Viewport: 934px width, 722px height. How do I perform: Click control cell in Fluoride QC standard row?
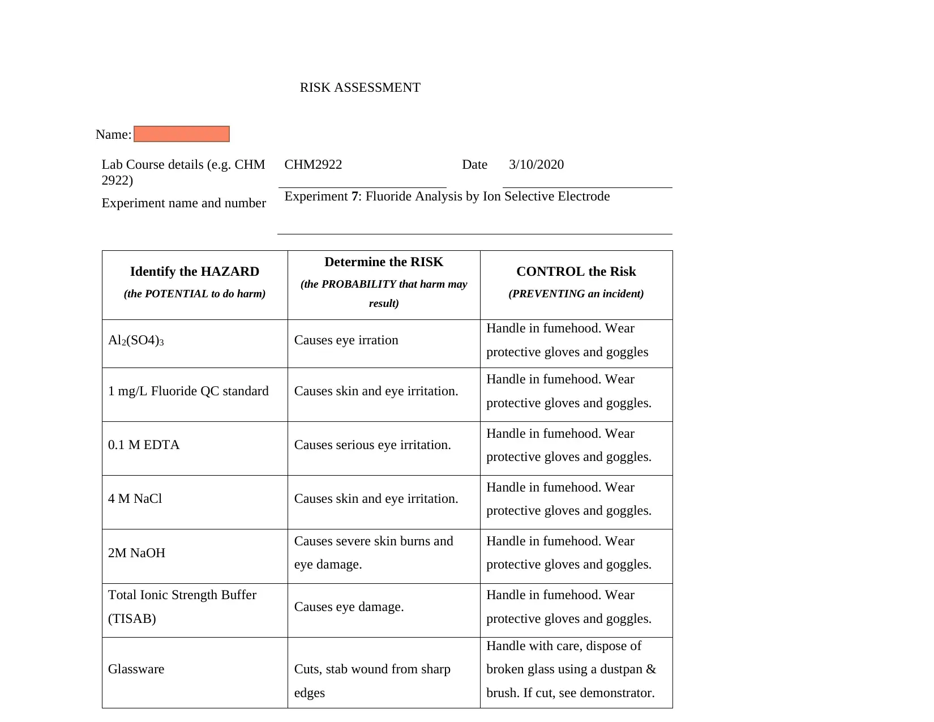[x=576, y=395]
